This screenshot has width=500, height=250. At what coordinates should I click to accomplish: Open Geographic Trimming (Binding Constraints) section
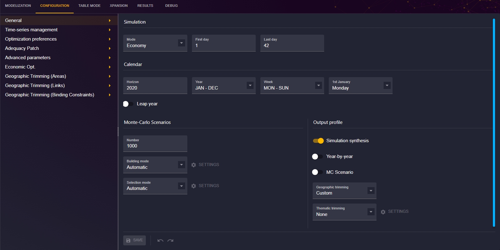[59, 95]
